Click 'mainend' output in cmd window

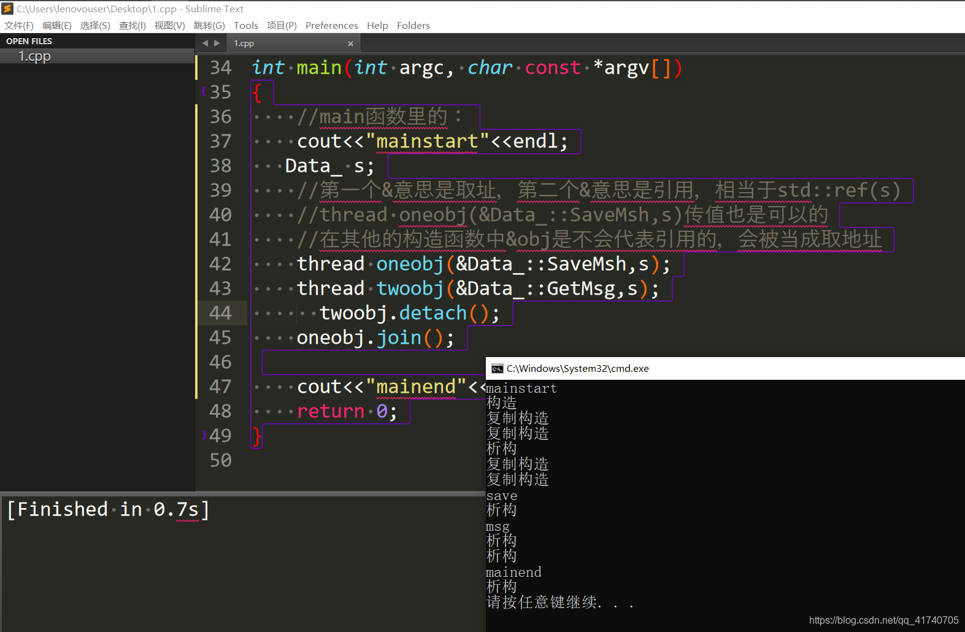click(x=513, y=572)
